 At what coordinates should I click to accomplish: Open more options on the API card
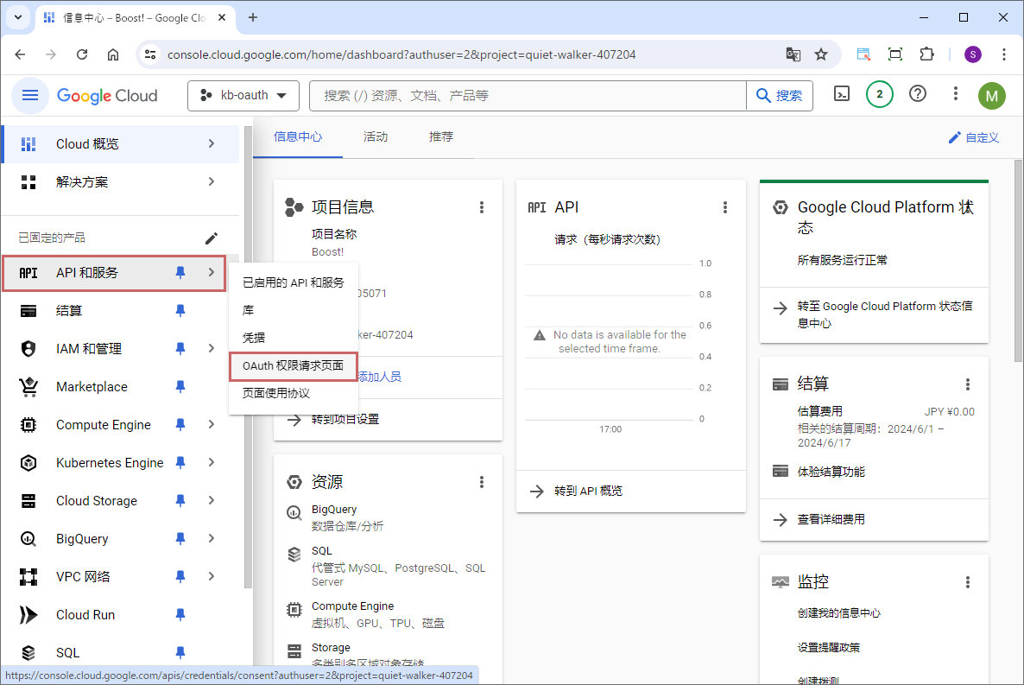725,207
